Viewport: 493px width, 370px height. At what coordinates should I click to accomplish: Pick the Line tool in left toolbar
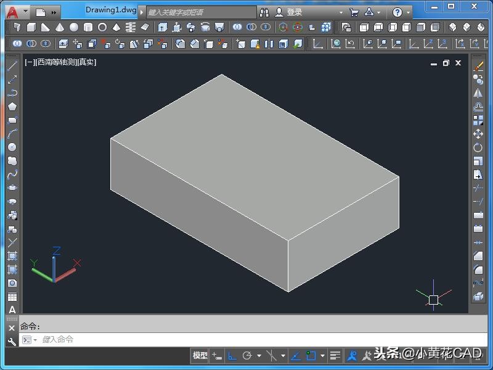[12, 66]
